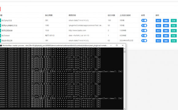Maximize the WorkerMan console window
178x110 pixels.
coord(117,45)
